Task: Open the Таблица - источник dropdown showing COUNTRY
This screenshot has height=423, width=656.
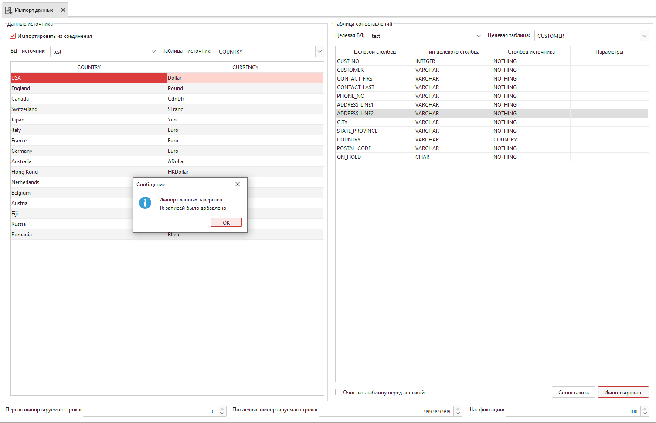Action: (320, 51)
